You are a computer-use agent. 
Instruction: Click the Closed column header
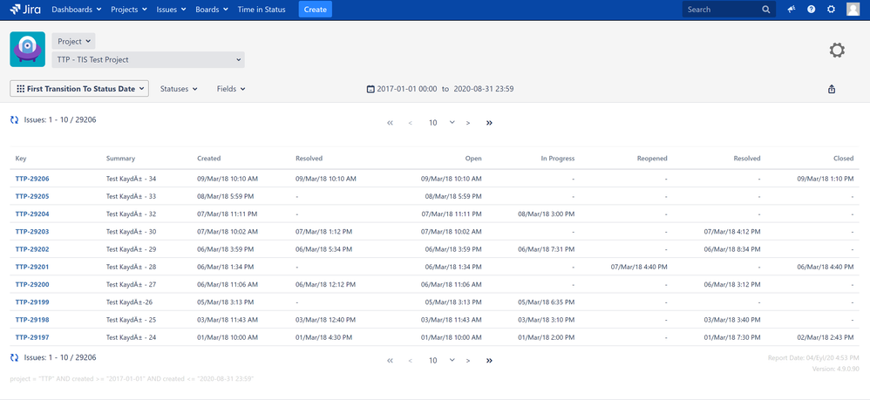(843, 158)
